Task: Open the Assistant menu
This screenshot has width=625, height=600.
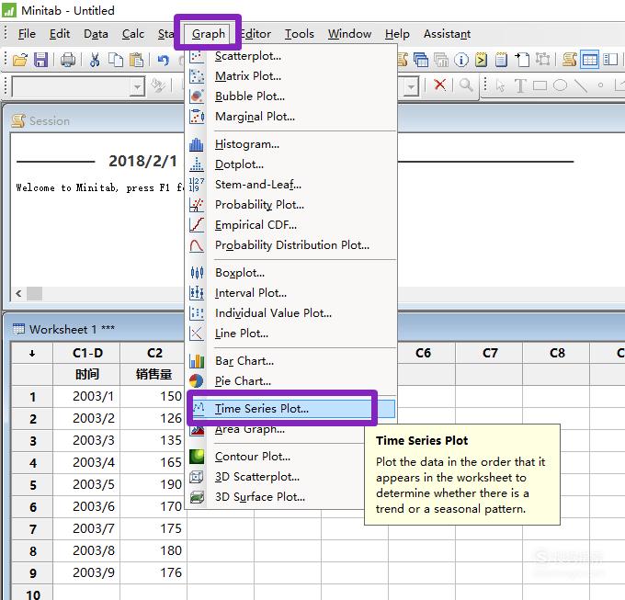Action: [x=447, y=34]
